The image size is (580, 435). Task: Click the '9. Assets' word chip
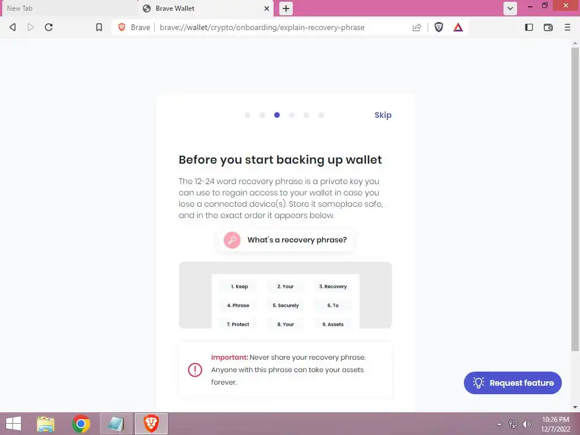(x=333, y=324)
